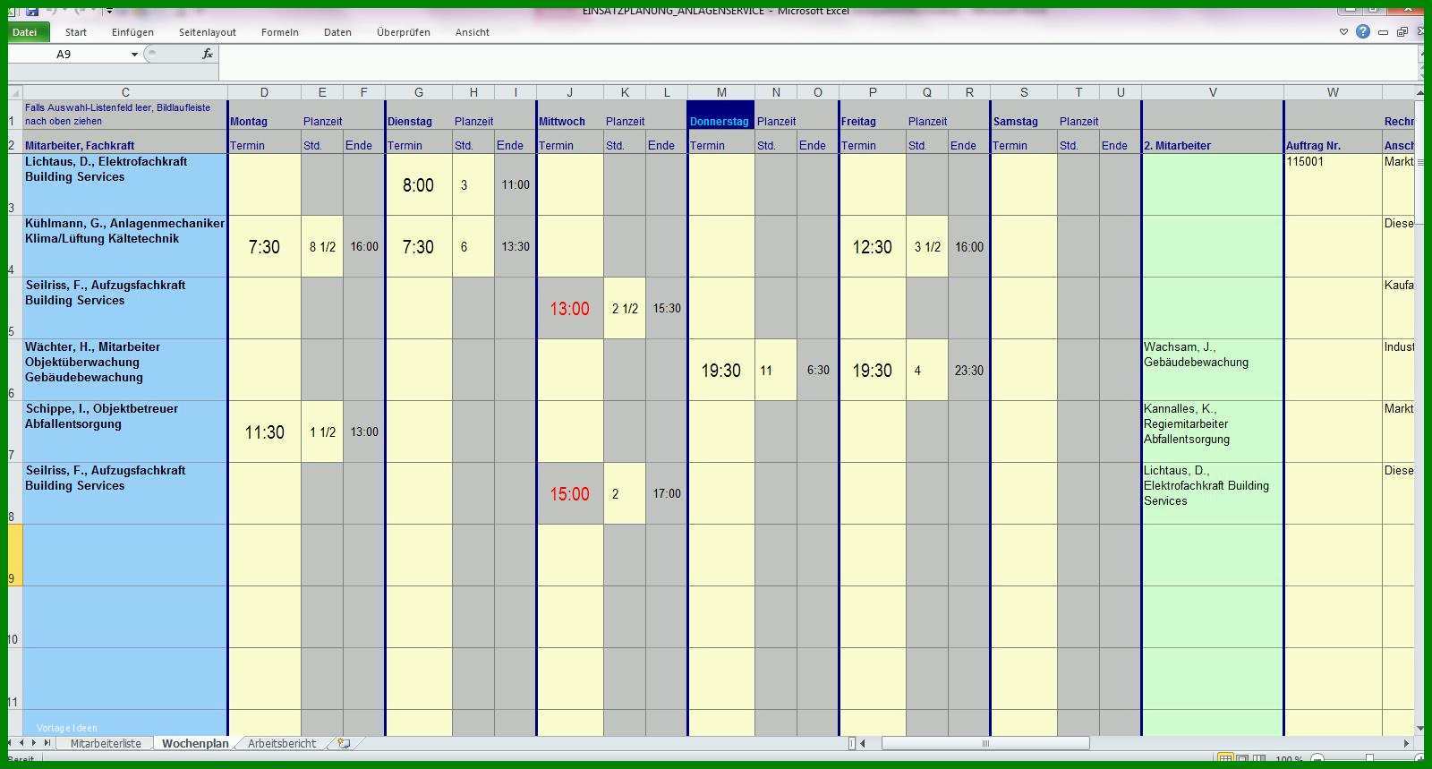Select column V header
This screenshot has height=769, width=1432.
pyautogui.click(x=1213, y=92)
